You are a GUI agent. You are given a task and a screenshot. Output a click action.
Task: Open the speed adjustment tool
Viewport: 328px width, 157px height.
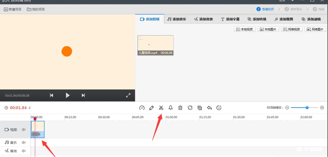142,108
